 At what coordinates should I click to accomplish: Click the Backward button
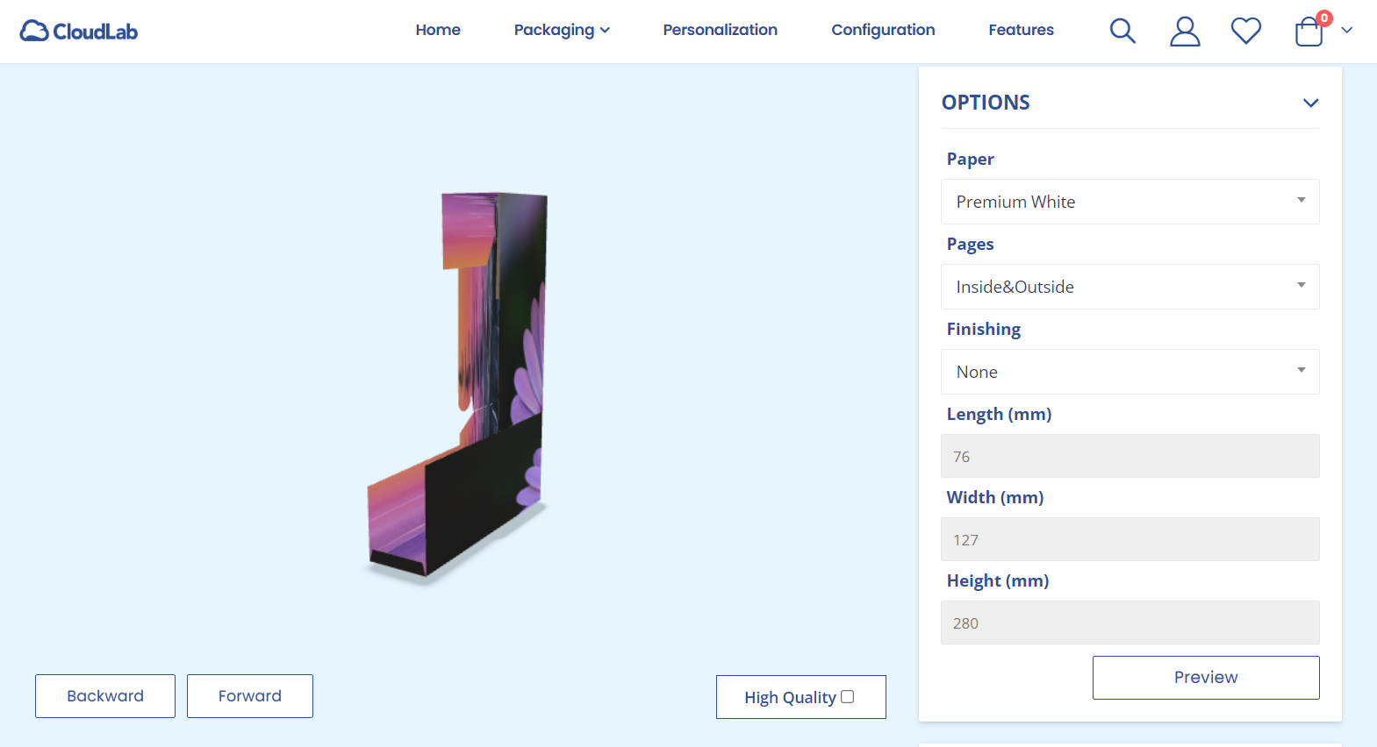click(x=105, y=696)
